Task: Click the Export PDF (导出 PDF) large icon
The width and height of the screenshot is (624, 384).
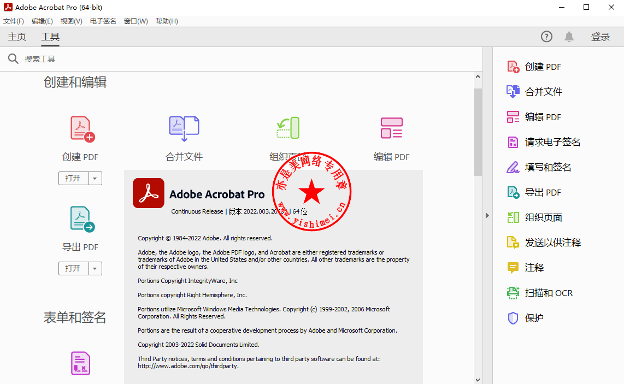Action: tap(83, 219)
